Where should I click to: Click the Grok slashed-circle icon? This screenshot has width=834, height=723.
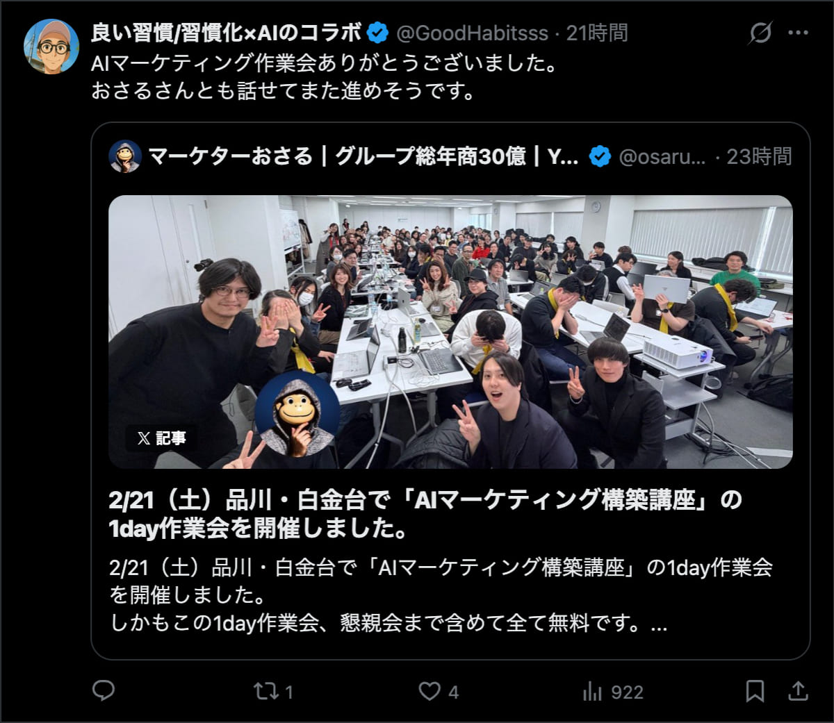click(760, 33)
